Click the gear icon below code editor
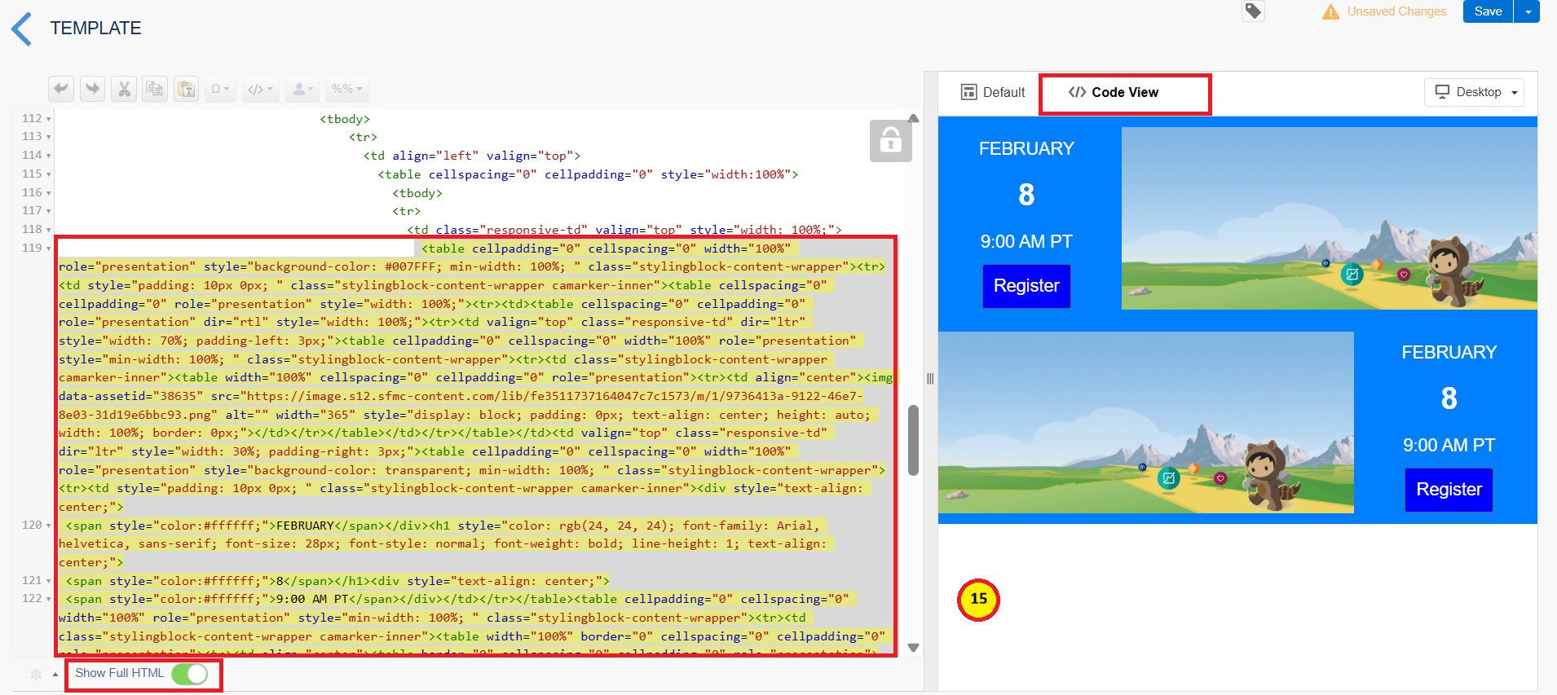 click(x=36, y=674)
